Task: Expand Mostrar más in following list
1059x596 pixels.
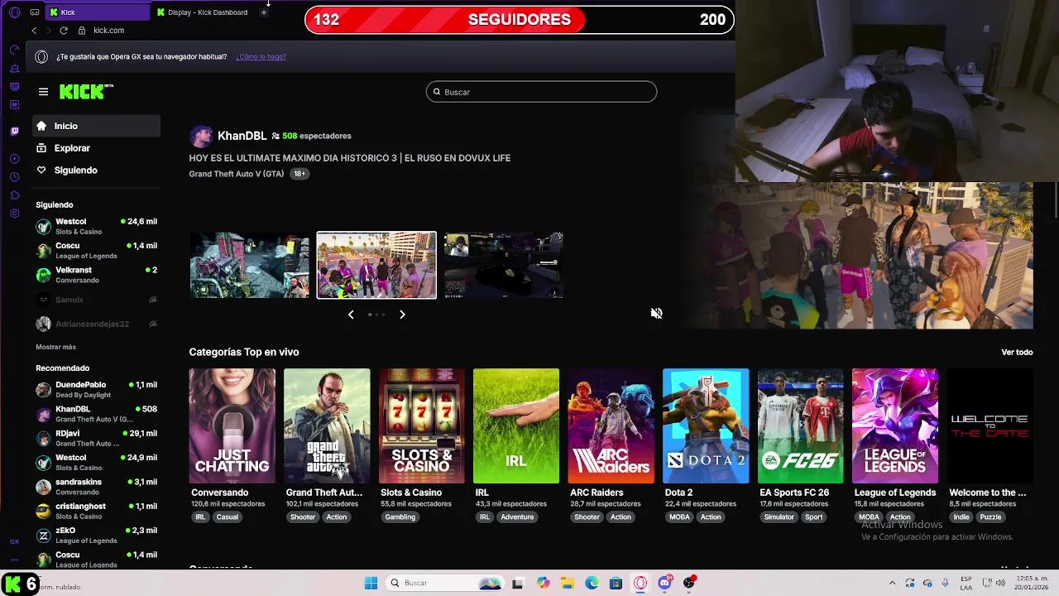Action: [55, 347]
